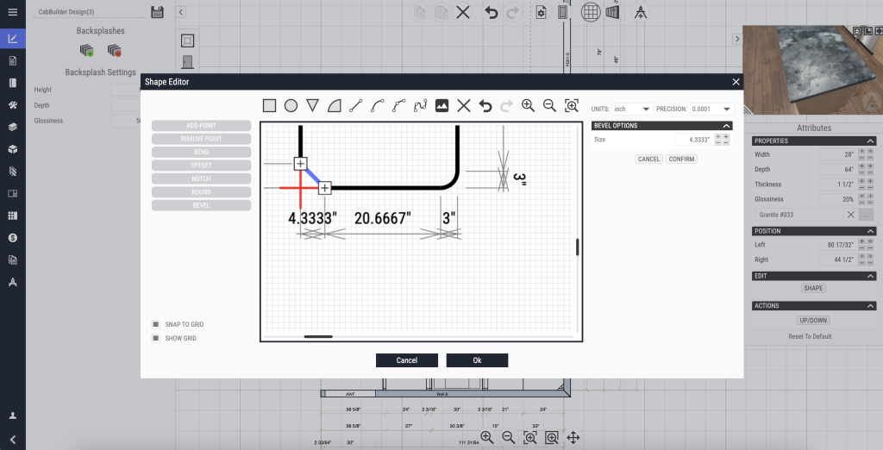Image resolution: width=883 pixels, height=450 pixels.
Task: Click Ok to apply Shape Editor changes
Action: tap(477, 360)
